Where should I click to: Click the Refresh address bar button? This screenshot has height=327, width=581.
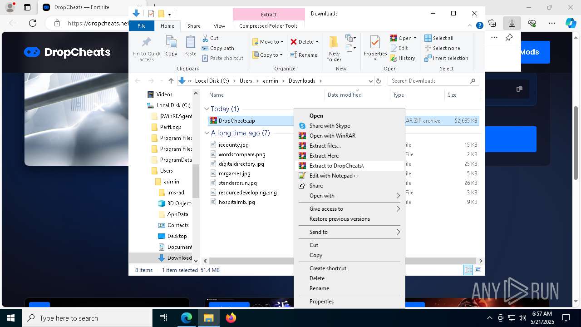[x=379, y=81]
